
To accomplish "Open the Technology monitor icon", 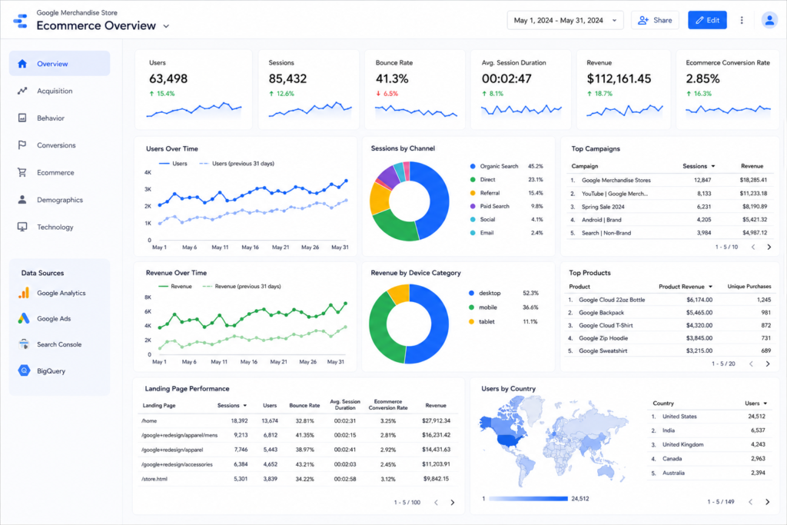I will pos(22,227).
